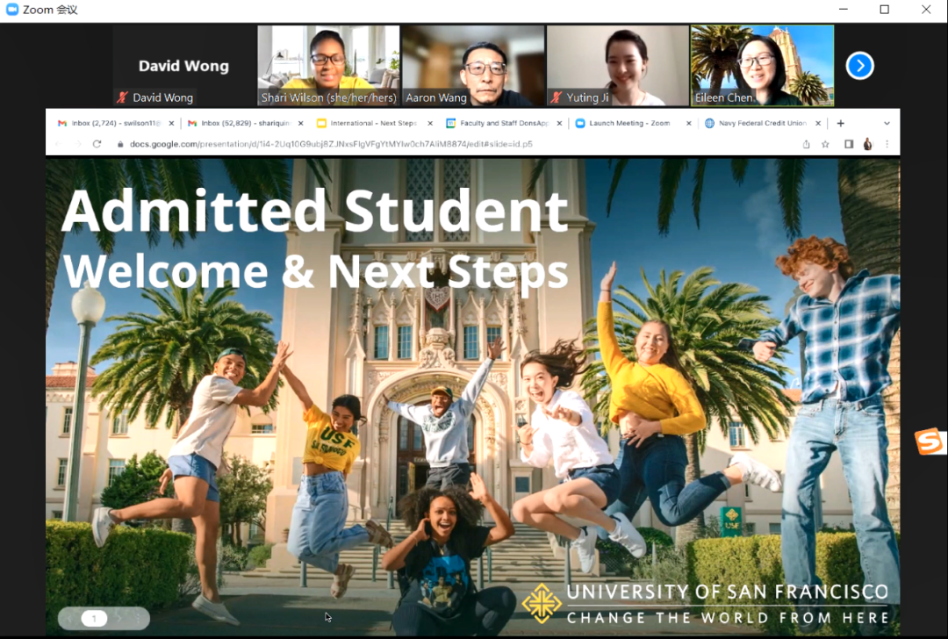Select Shari Wilson's video thumbnail

328,66
